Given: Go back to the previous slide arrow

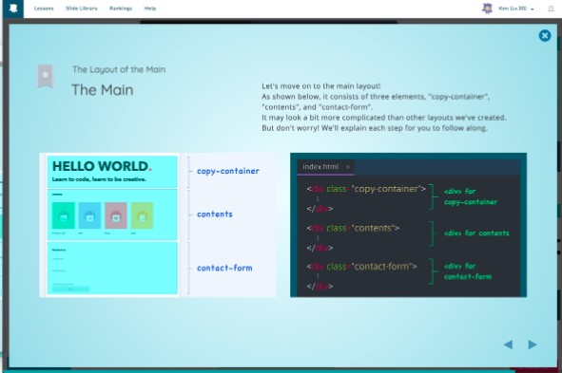Looking at the screenshot, I should tap(508, 345).
